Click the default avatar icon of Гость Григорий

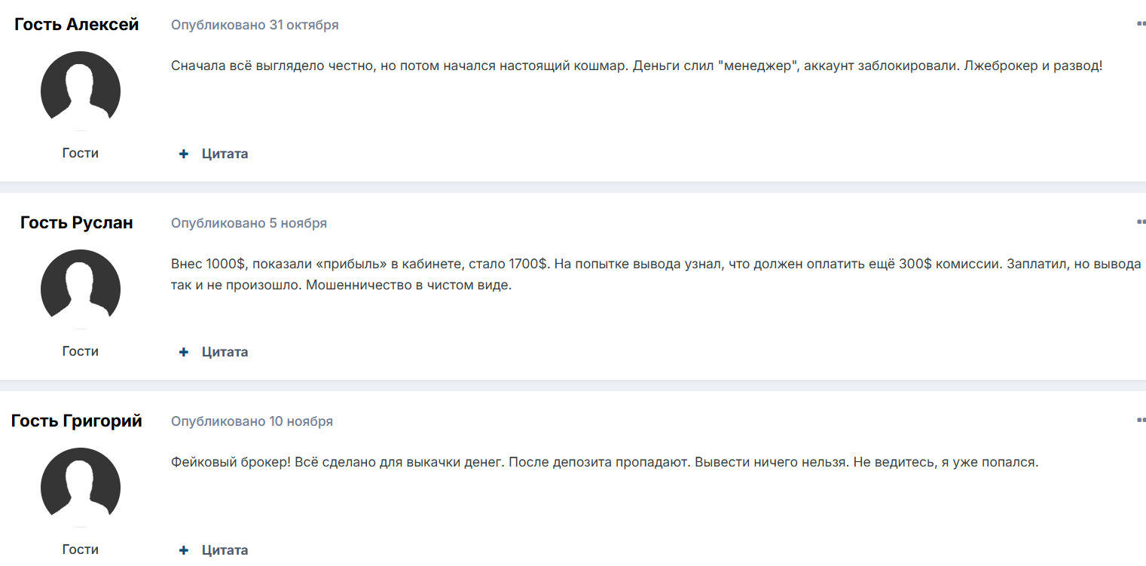click(x=80, y=486)
